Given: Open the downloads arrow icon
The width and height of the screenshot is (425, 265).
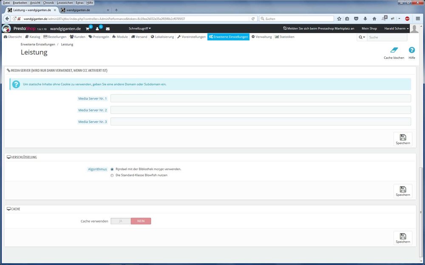Looking at the screenshot, I should click(365, 19).
